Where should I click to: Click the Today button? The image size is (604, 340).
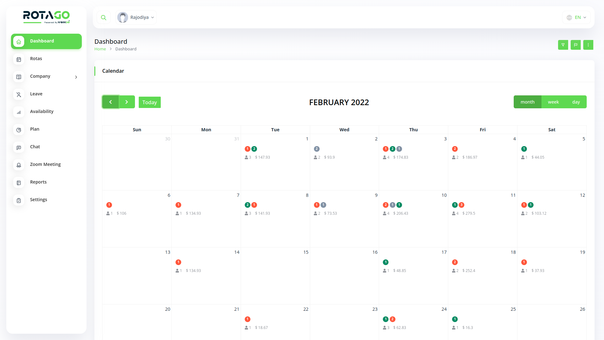tap(149, 102)
